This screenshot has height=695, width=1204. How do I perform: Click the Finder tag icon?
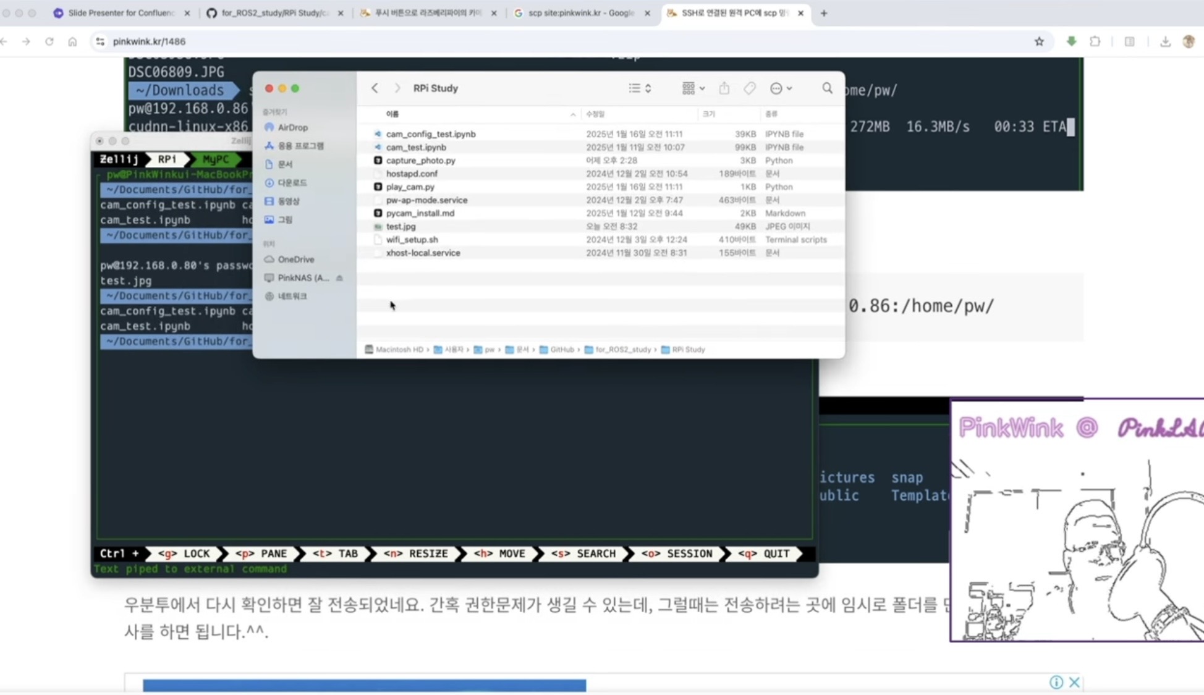[x=749, y=88]
